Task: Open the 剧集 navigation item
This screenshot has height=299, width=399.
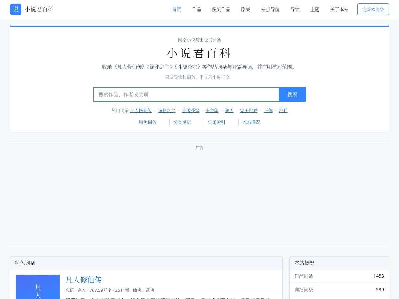Action: pos(246,9)
